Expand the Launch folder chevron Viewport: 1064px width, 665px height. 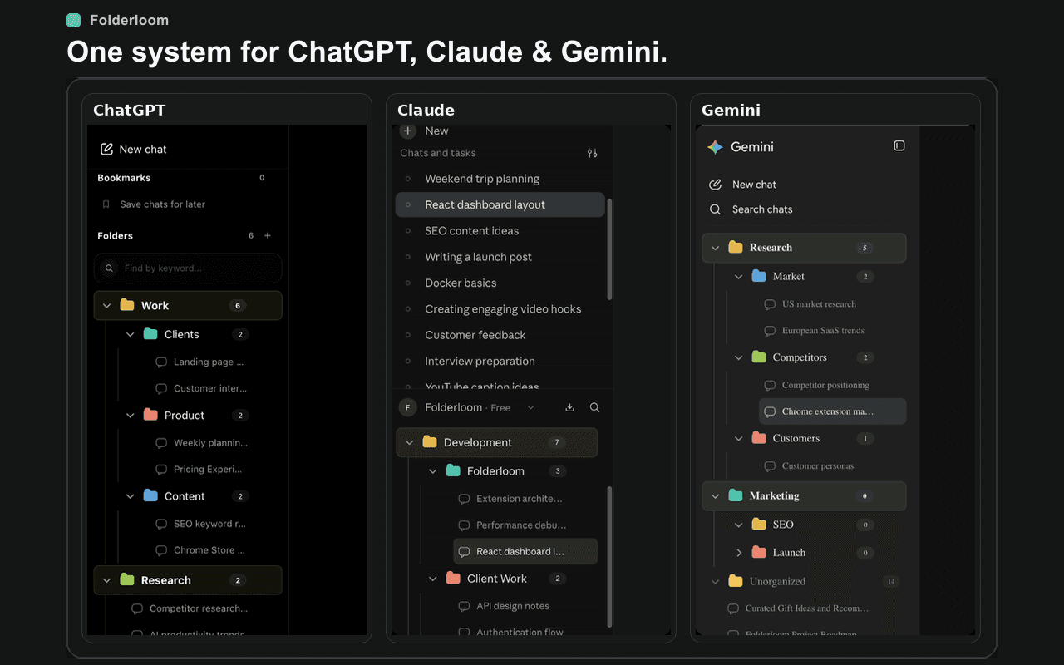pyautogui.click(x=738, y=553)
